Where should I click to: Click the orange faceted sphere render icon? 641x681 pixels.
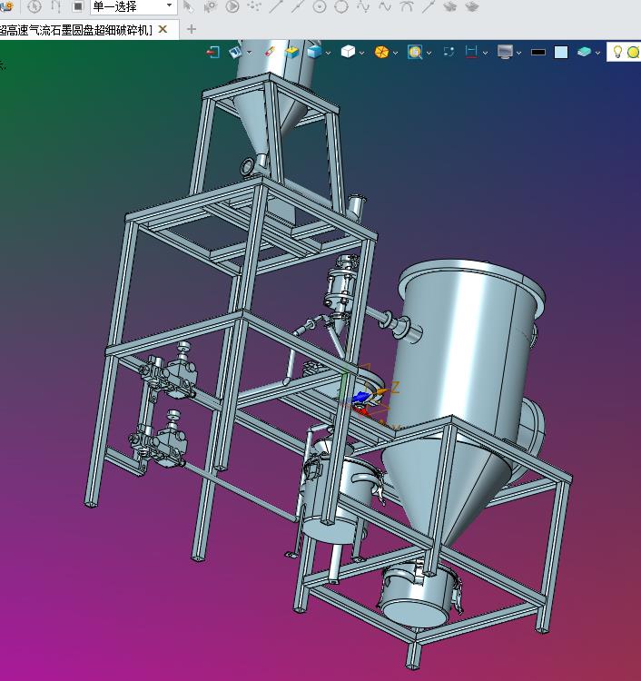[381, 52]
